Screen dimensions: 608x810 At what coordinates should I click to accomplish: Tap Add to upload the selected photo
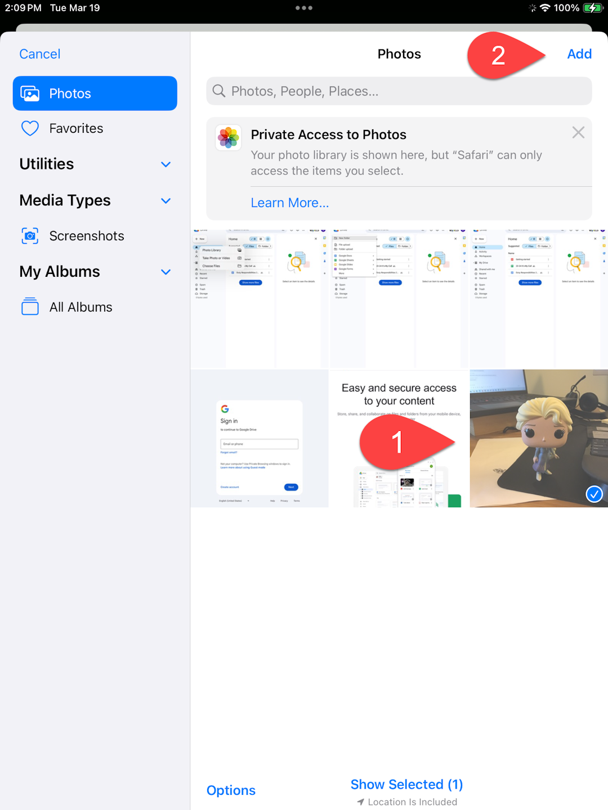tap(579, 54)
